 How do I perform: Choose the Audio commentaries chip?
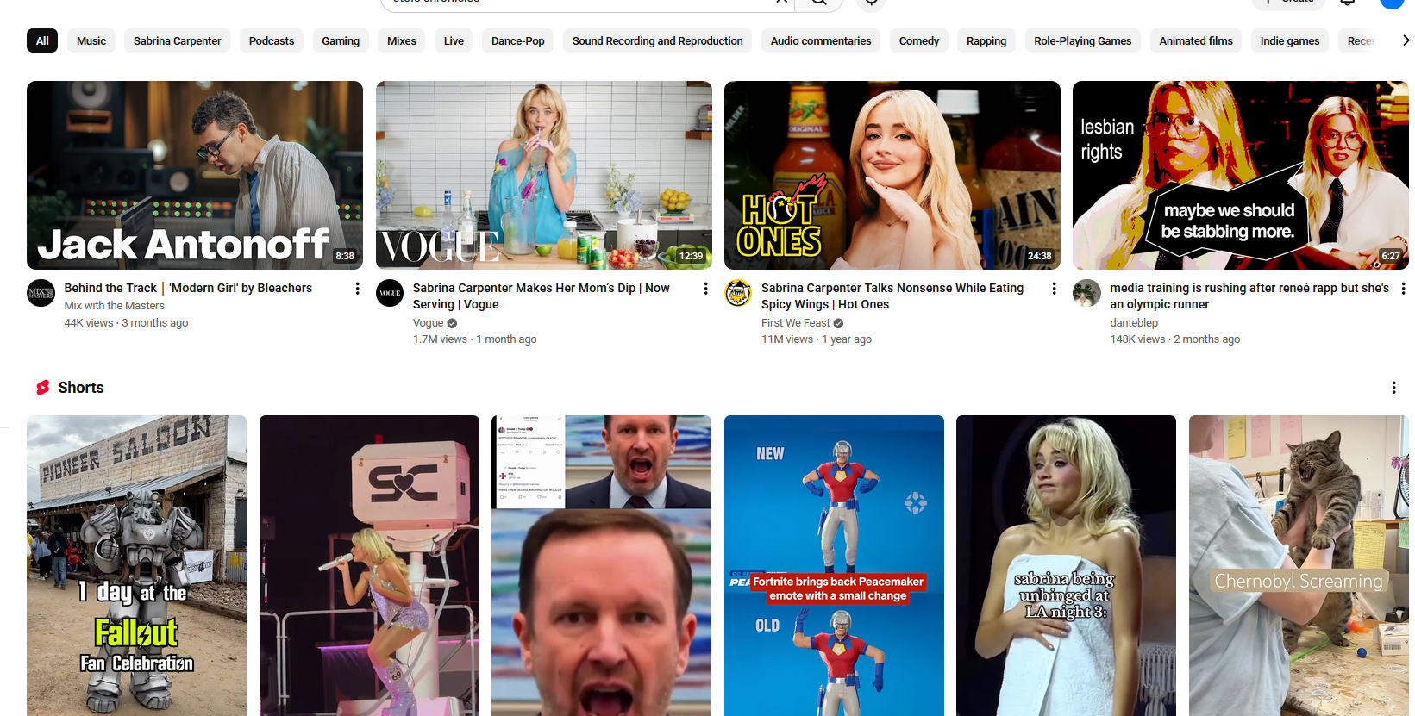[x=821, y=40]
